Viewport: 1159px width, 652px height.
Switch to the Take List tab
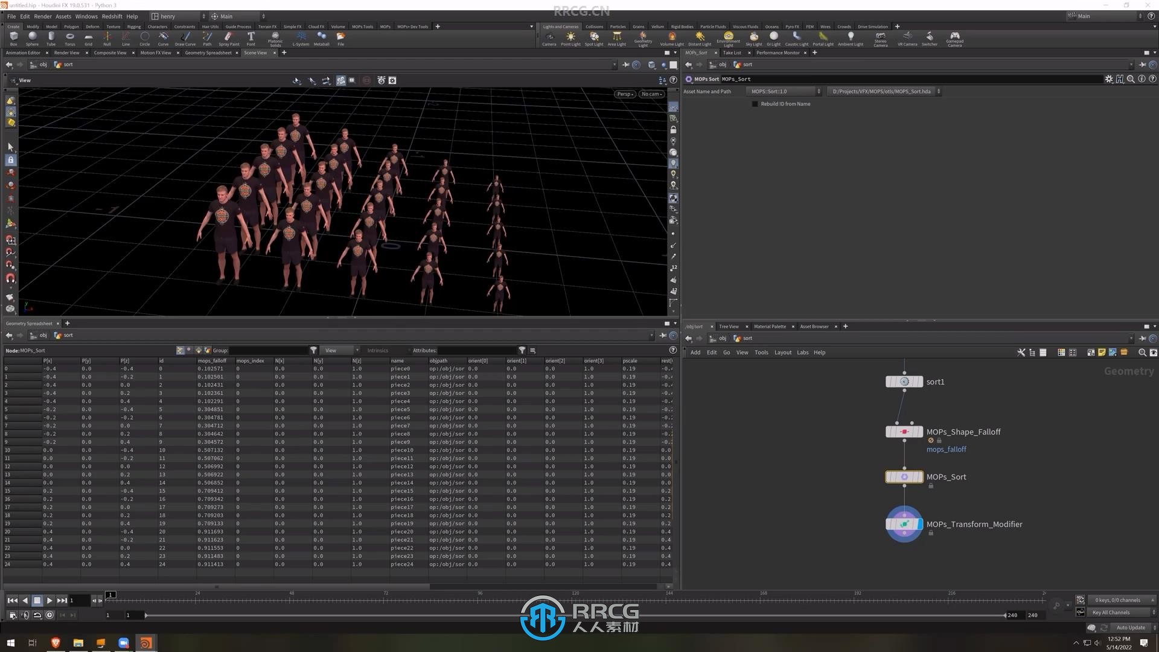[x=732, y=53]
